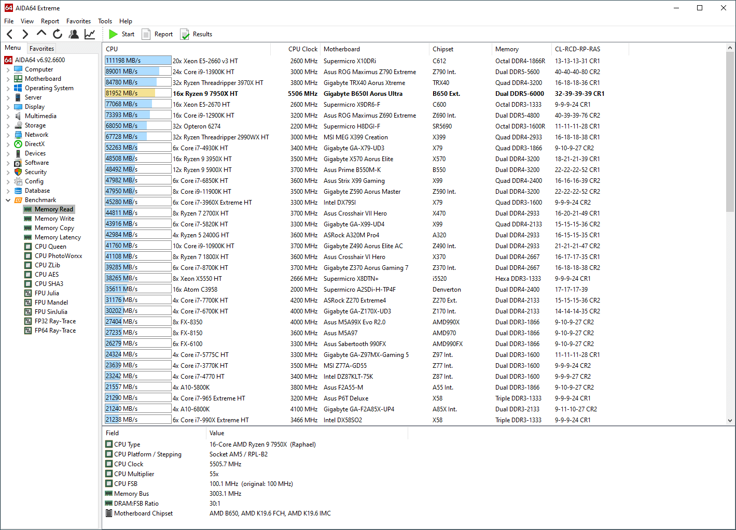Screen dimensions: 736x530
Task: Switch to the Menu tab
Action: (x=13, y=48)
